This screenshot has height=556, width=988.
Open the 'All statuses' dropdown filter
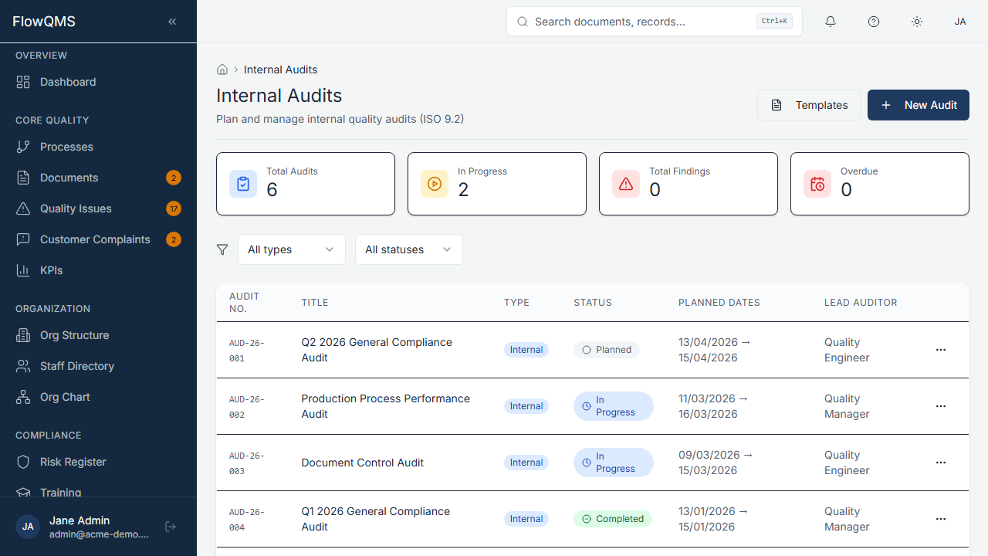coord(408,249)
